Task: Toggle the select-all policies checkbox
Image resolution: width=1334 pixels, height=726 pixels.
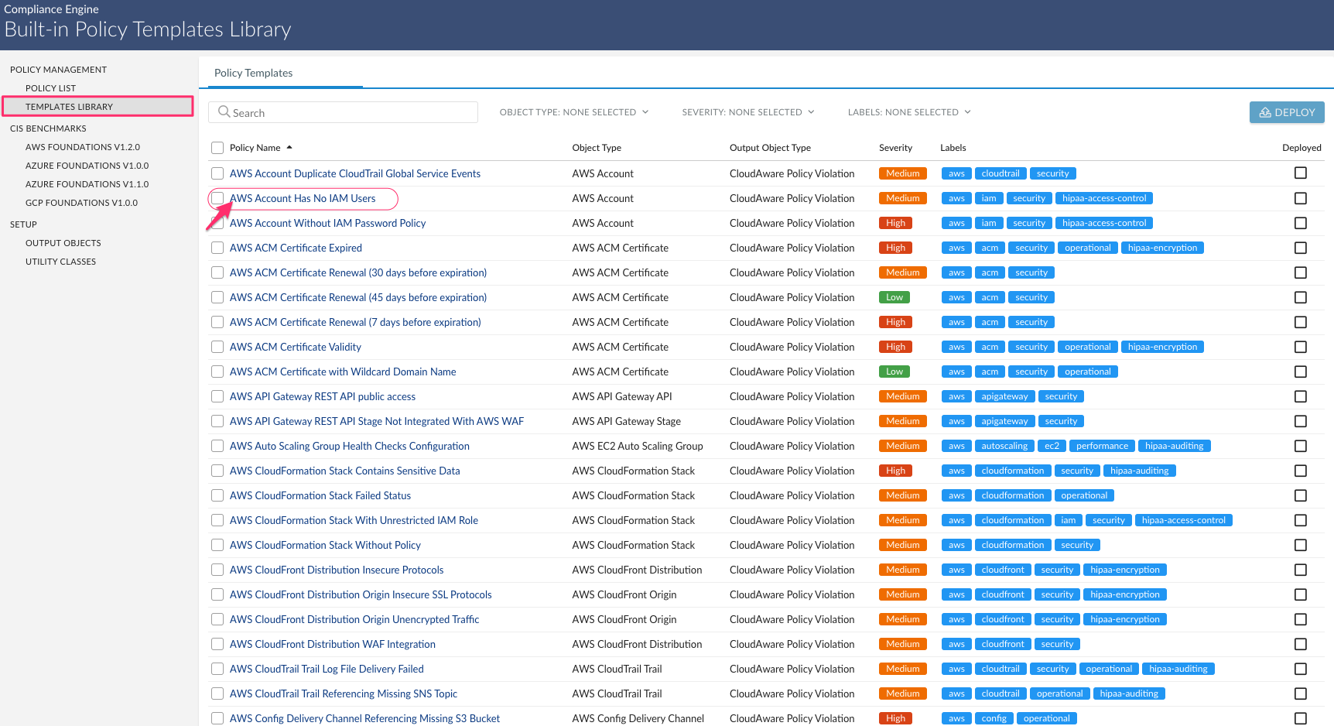Action: click(x=217, y=148)
